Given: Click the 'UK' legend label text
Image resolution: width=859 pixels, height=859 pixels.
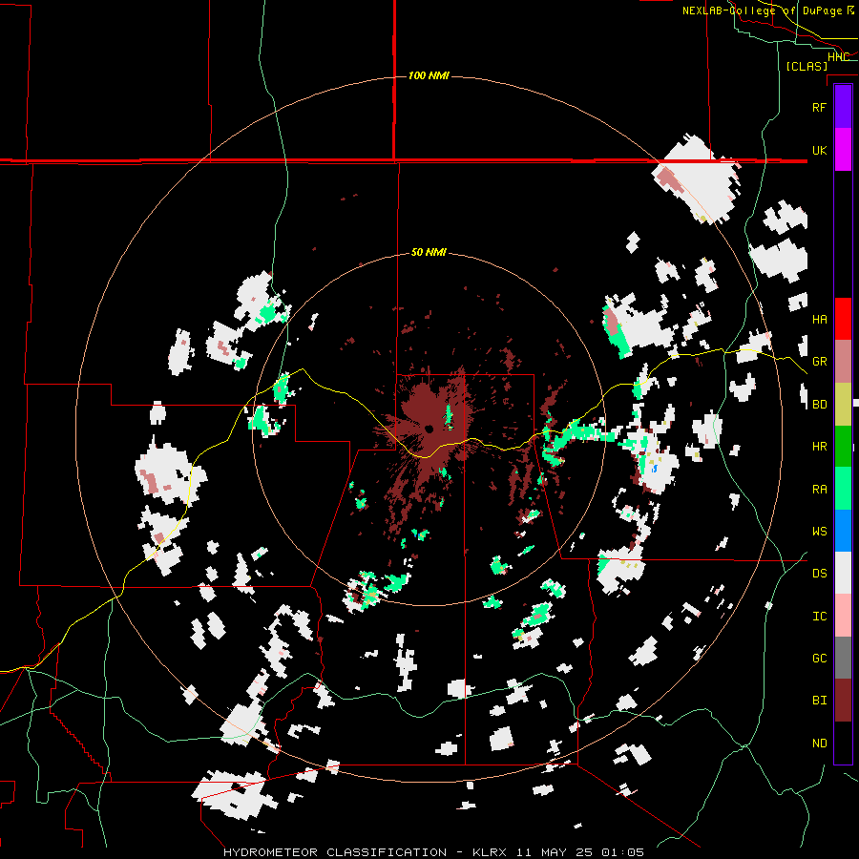Looking at the screenshot, I should coord(819,150).
